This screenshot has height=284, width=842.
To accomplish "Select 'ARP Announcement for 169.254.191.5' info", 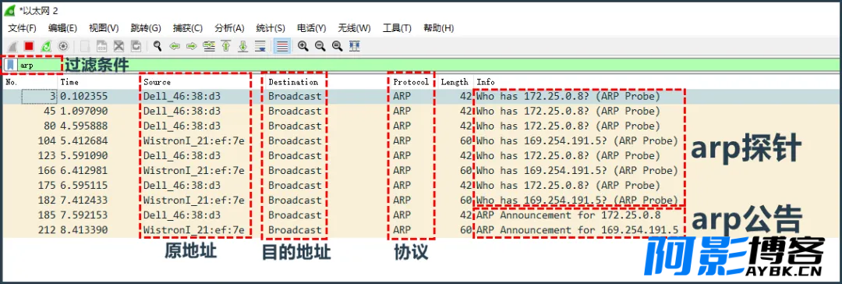I will (577, 229).
